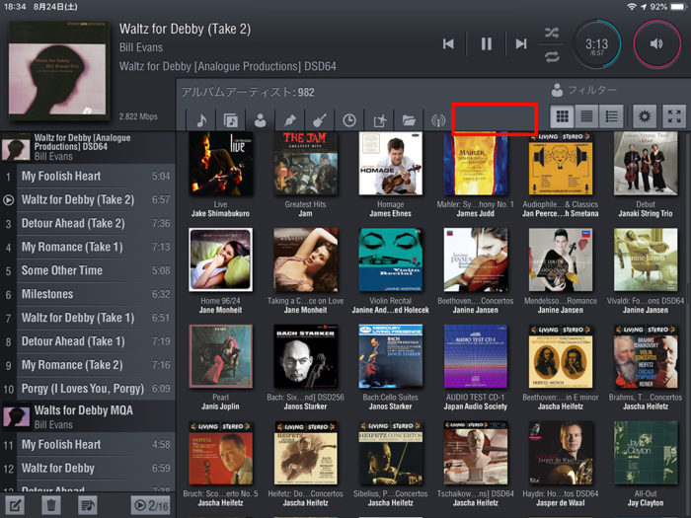Select Walts for Debby MQA album header
This screenshot has width=691, height=518.
pos(88,416)
